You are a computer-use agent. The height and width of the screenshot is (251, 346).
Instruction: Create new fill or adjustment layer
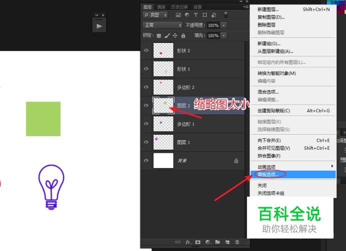click(x=208, y=242)
